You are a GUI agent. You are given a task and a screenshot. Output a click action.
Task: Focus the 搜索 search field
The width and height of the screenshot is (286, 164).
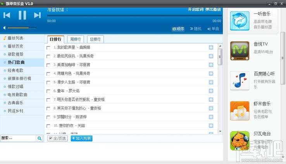point(18,138)
